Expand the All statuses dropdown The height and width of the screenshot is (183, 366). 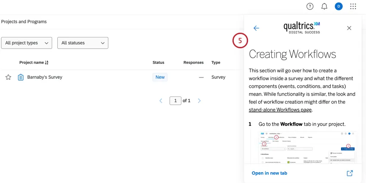pos(83,43)
